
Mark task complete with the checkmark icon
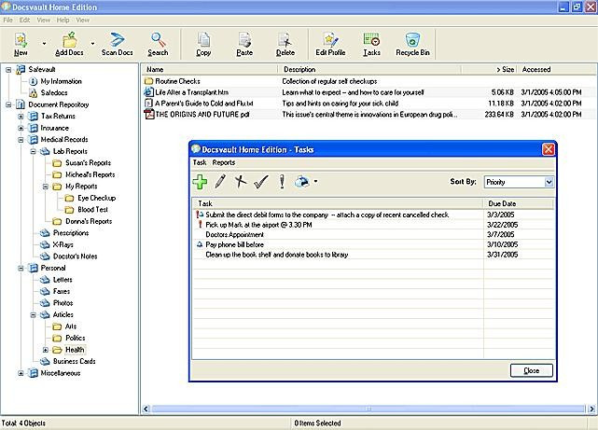pyautogui.click(x=261, y=182)
